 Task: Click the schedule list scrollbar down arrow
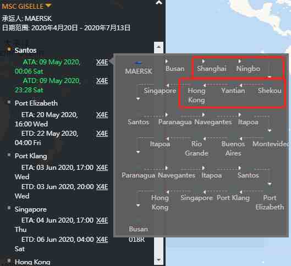point(158,260)
